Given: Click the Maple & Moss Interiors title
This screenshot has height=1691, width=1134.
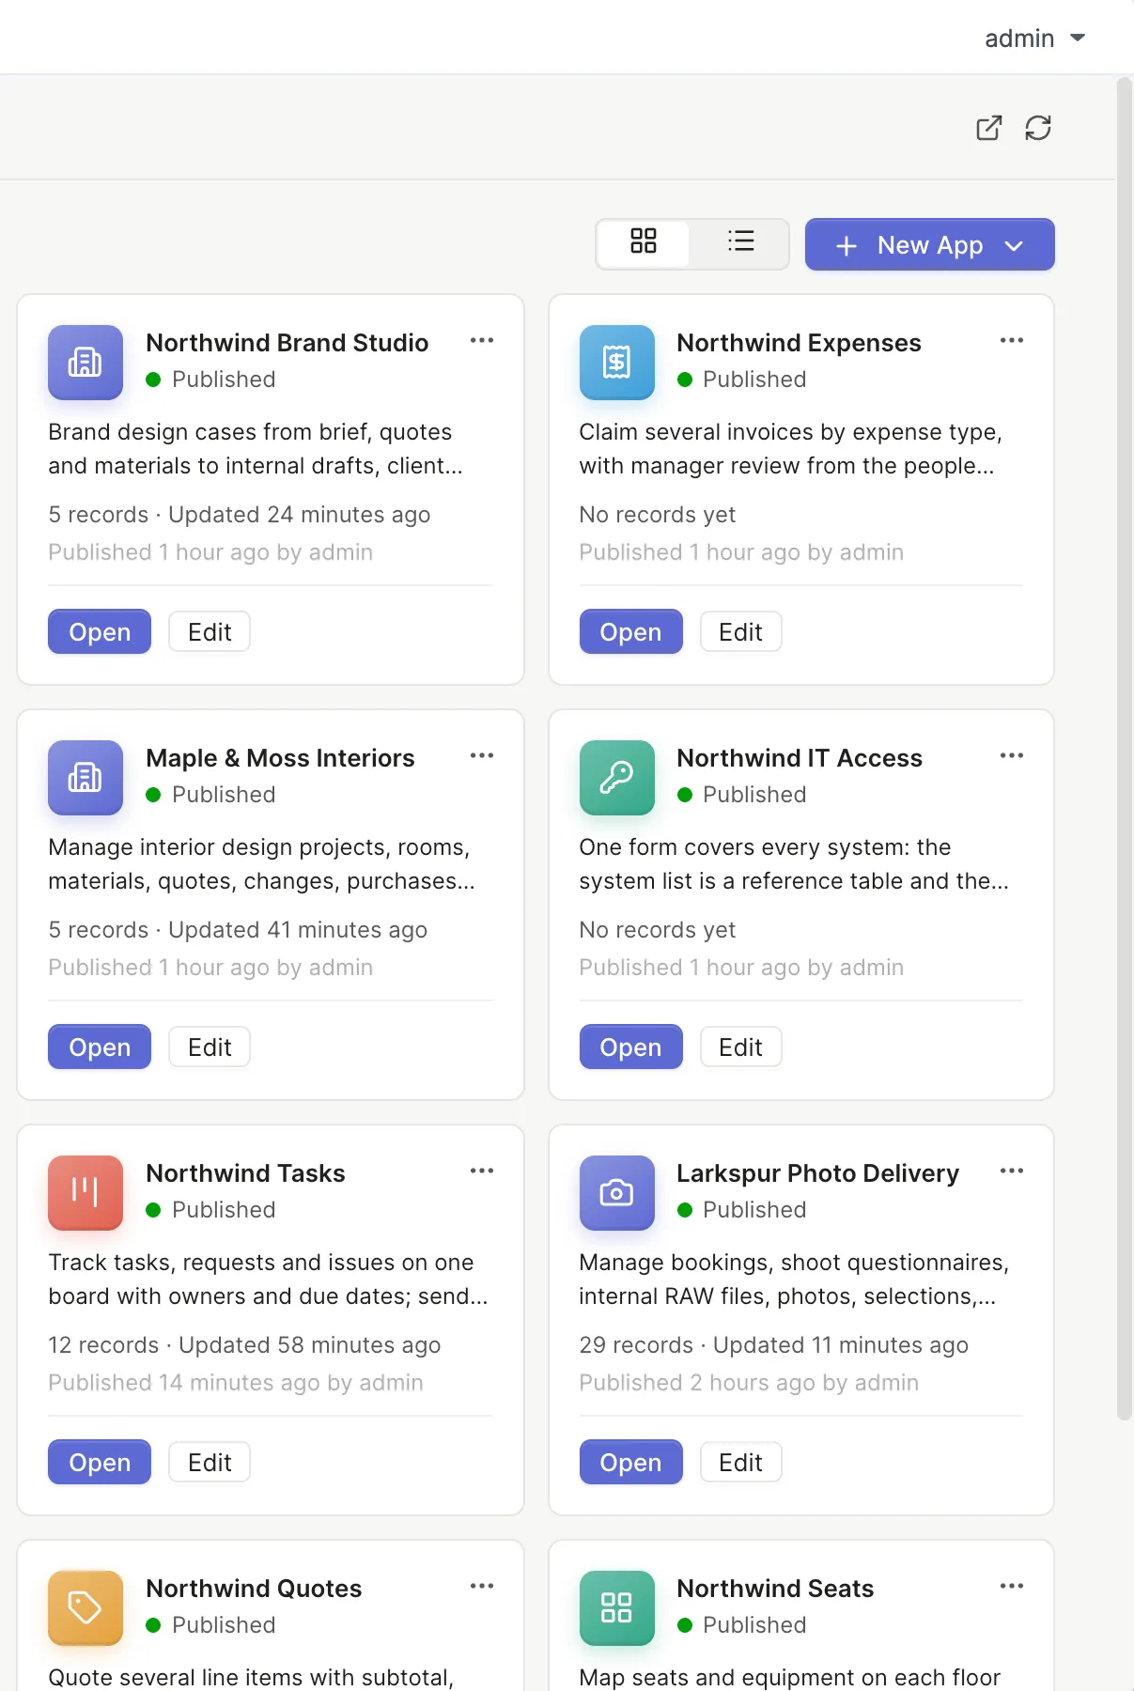Looking at the screenshot, I should coord(280,758).
